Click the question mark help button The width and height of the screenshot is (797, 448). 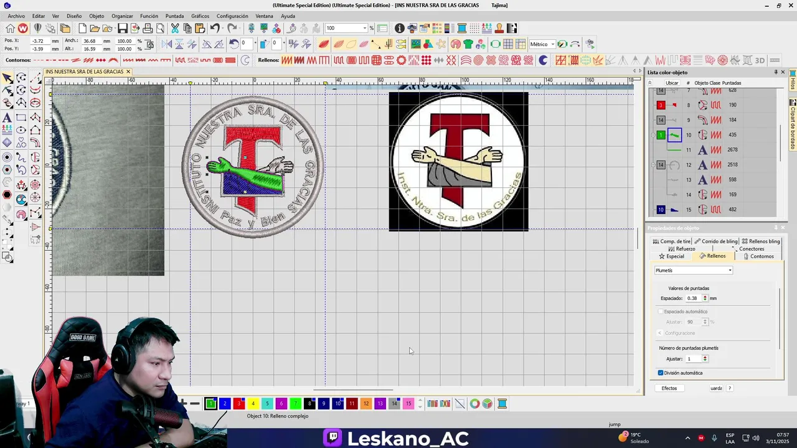(730, 388)
